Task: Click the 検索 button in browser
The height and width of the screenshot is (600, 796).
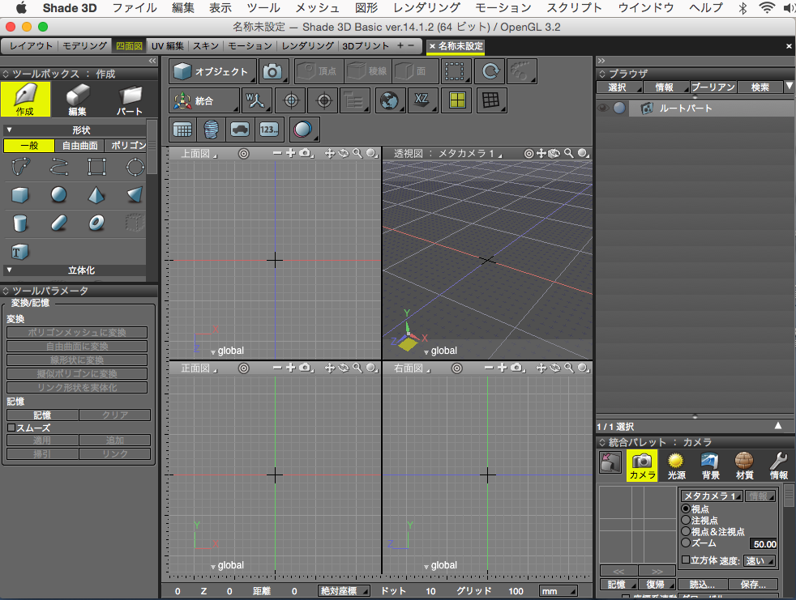Action: pyautogui.click(x=760, y=87)
